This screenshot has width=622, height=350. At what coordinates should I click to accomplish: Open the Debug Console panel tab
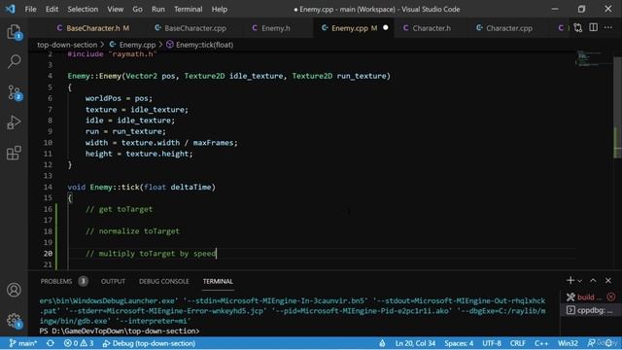point(164,281)
